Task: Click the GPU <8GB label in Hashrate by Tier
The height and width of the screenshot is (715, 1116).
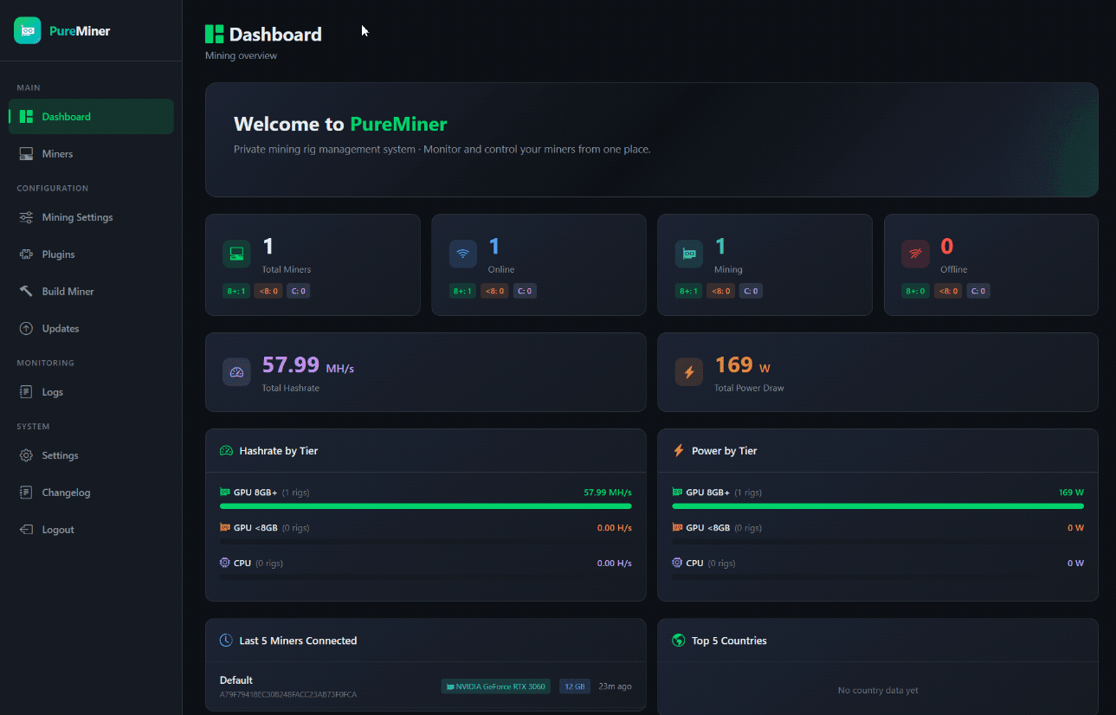Action: (255, 528)
